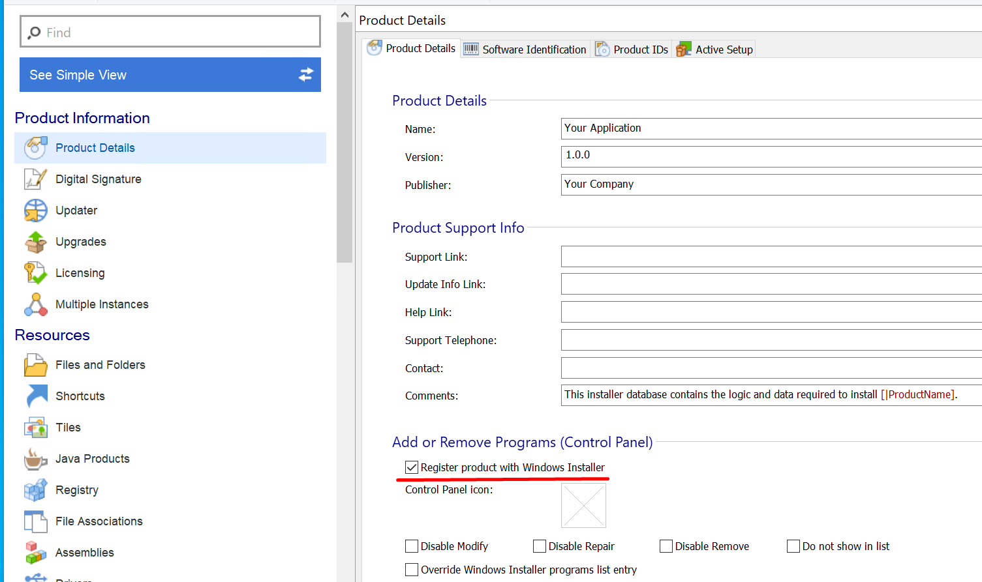Open the Shortcuts page in sidebar
The height and width of the screenshot is (582, 982).
point(80,396)
